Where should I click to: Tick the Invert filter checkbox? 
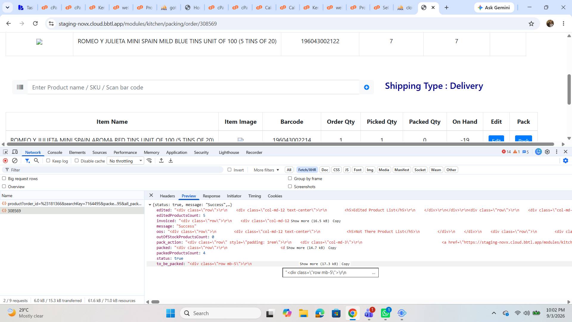229,170
